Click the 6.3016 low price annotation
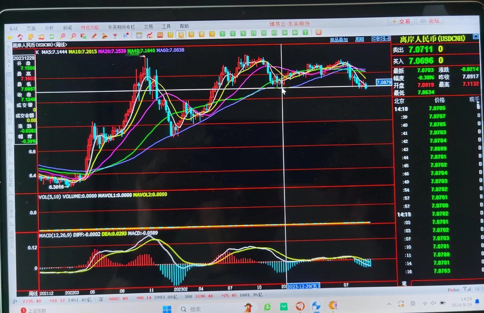Viewport: 484px width, 313px height. [57, 187]
